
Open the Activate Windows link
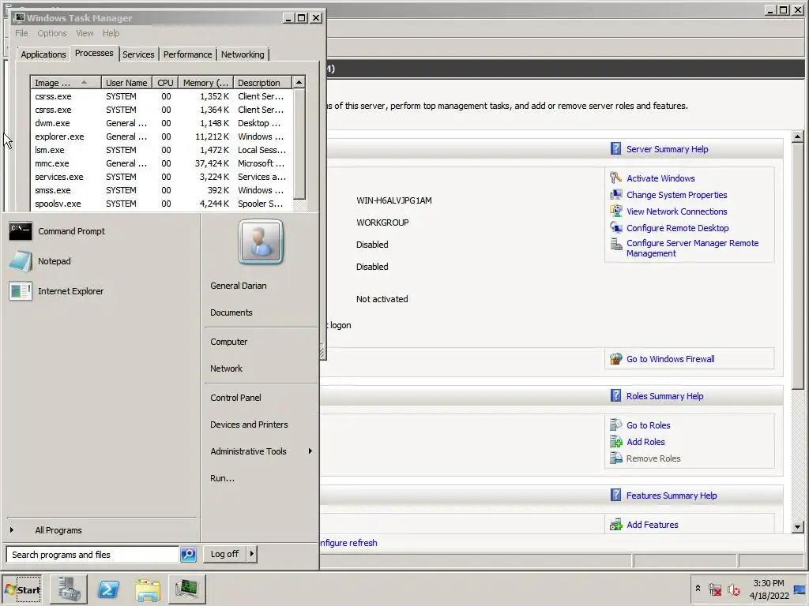tap(660, 178)
